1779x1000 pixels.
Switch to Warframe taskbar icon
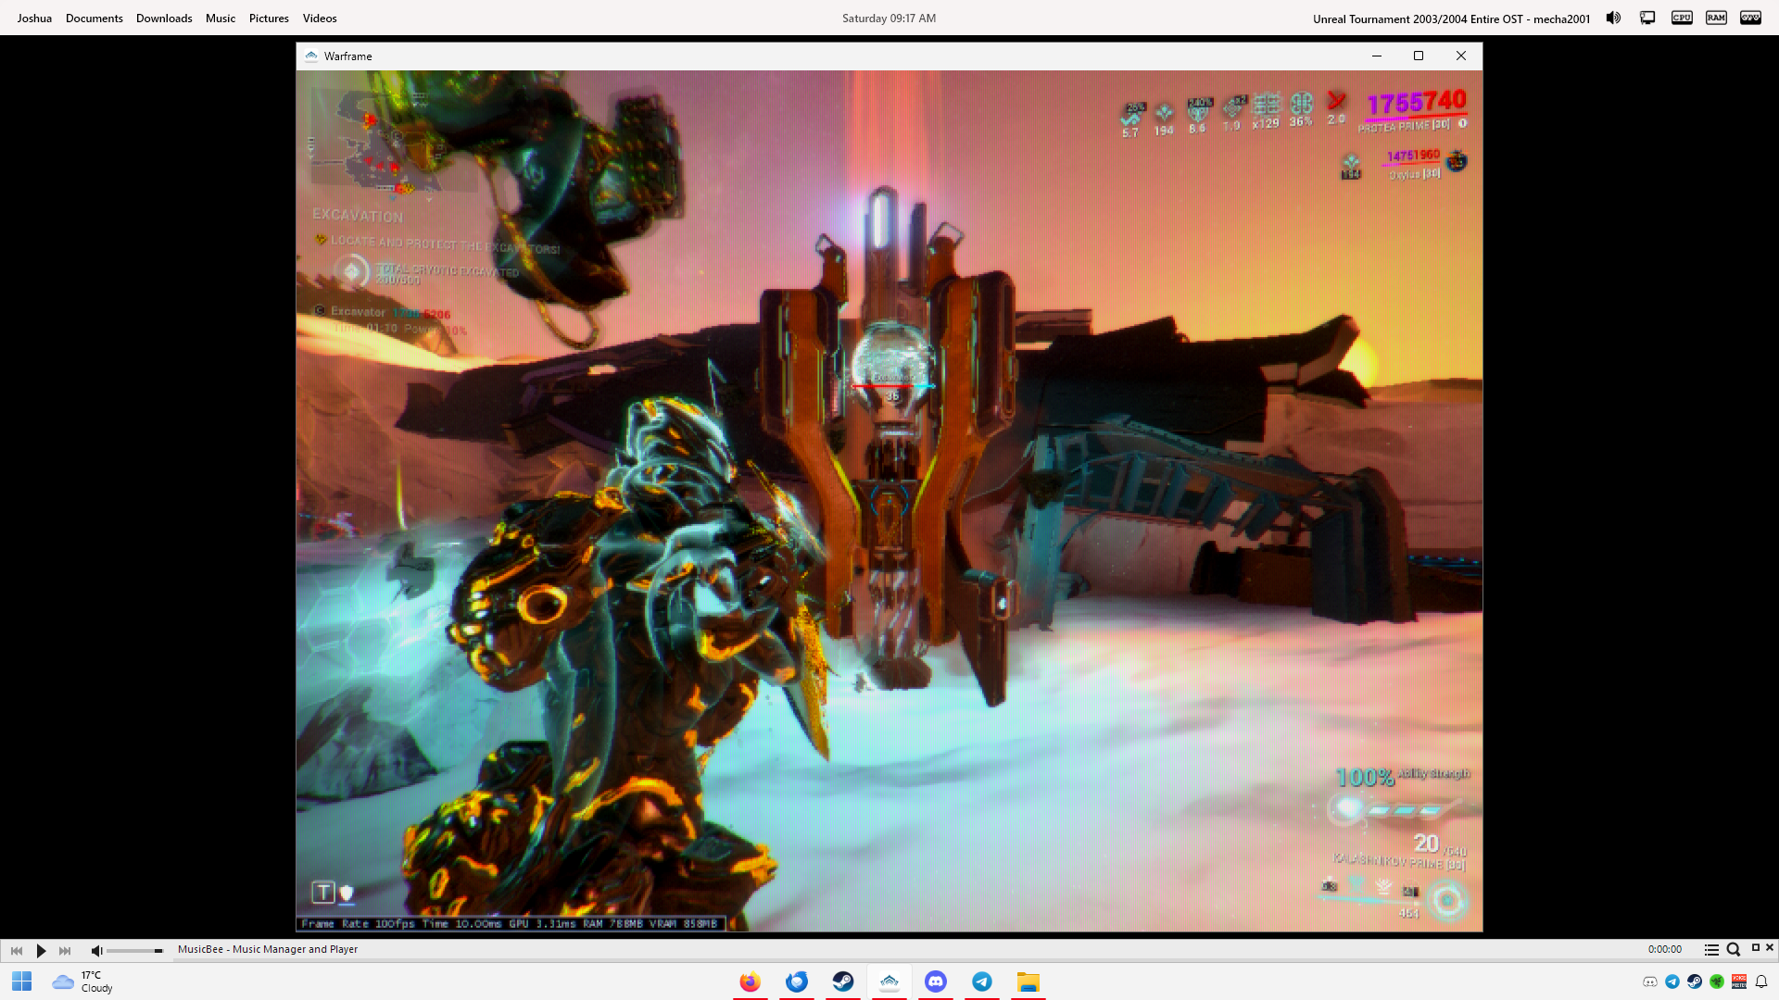(x=889, y=981)
